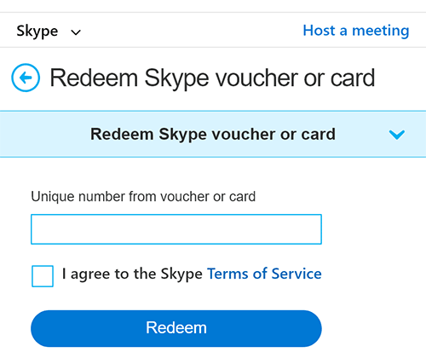Focus the voucher number input field
Viewport: 426px width, 358px height.
pos(176,229)
